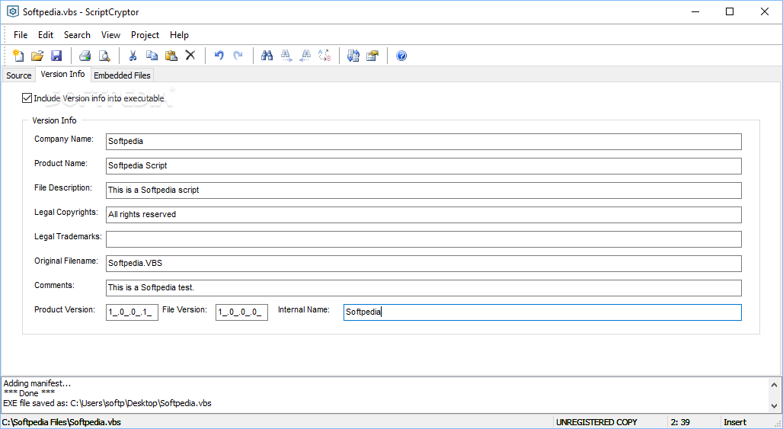Click the '*** Done ***' log line

click(x=29, y=393)
